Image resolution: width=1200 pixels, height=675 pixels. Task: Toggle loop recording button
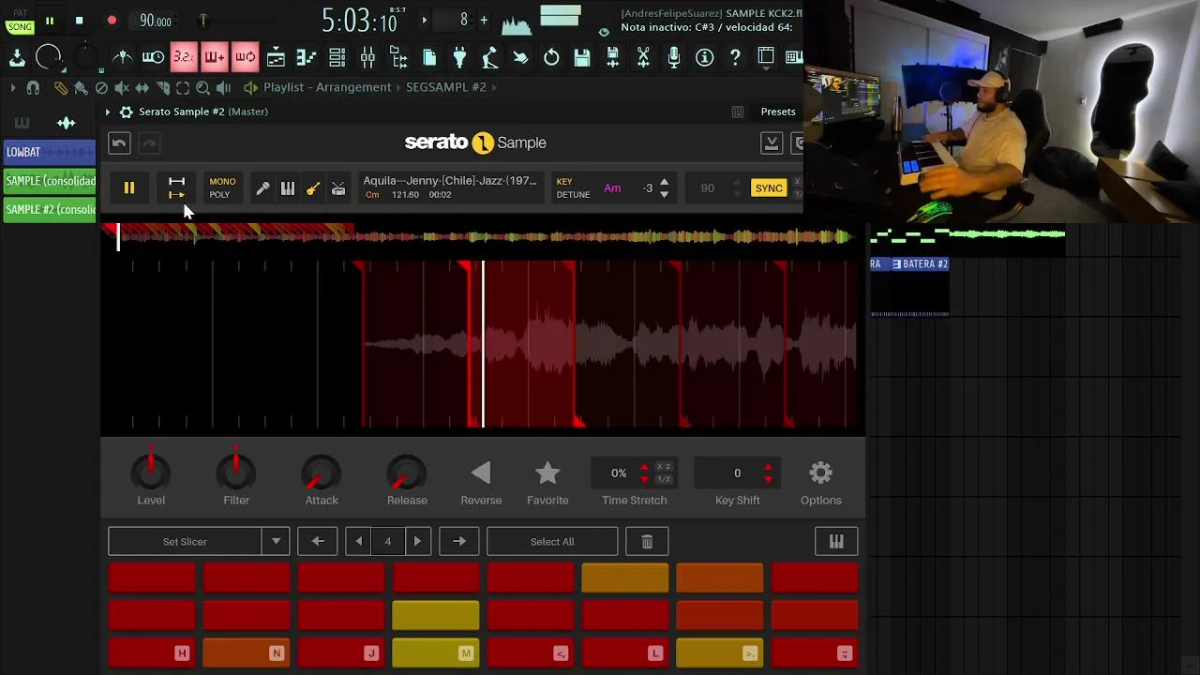pyautogui.click(x=245, y=57)
